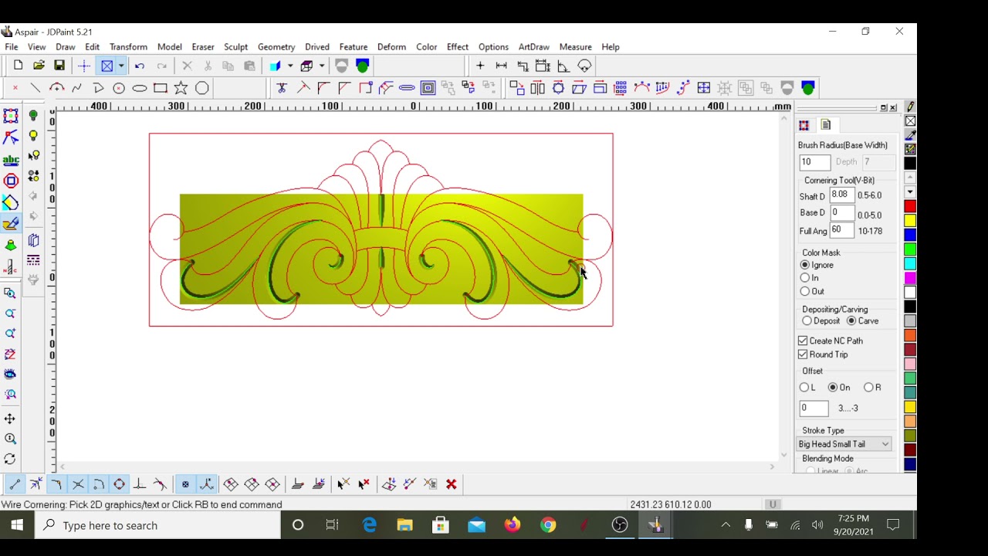This screenshot has height=556, width=988.
Task: Activate the straight line drawing tool
Action: pos(36,88)
